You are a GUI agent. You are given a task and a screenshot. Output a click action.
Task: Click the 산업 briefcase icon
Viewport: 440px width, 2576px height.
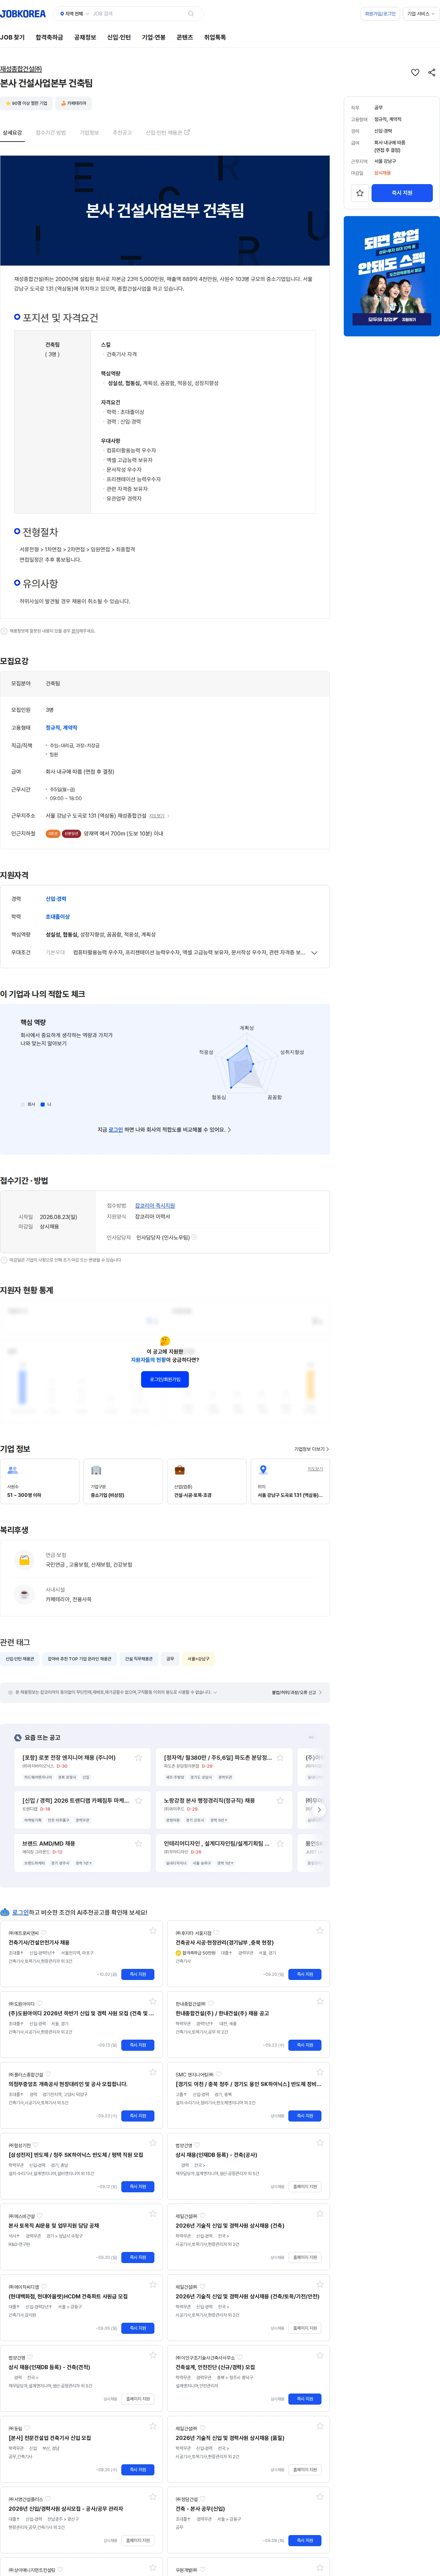pos(180,1470)
